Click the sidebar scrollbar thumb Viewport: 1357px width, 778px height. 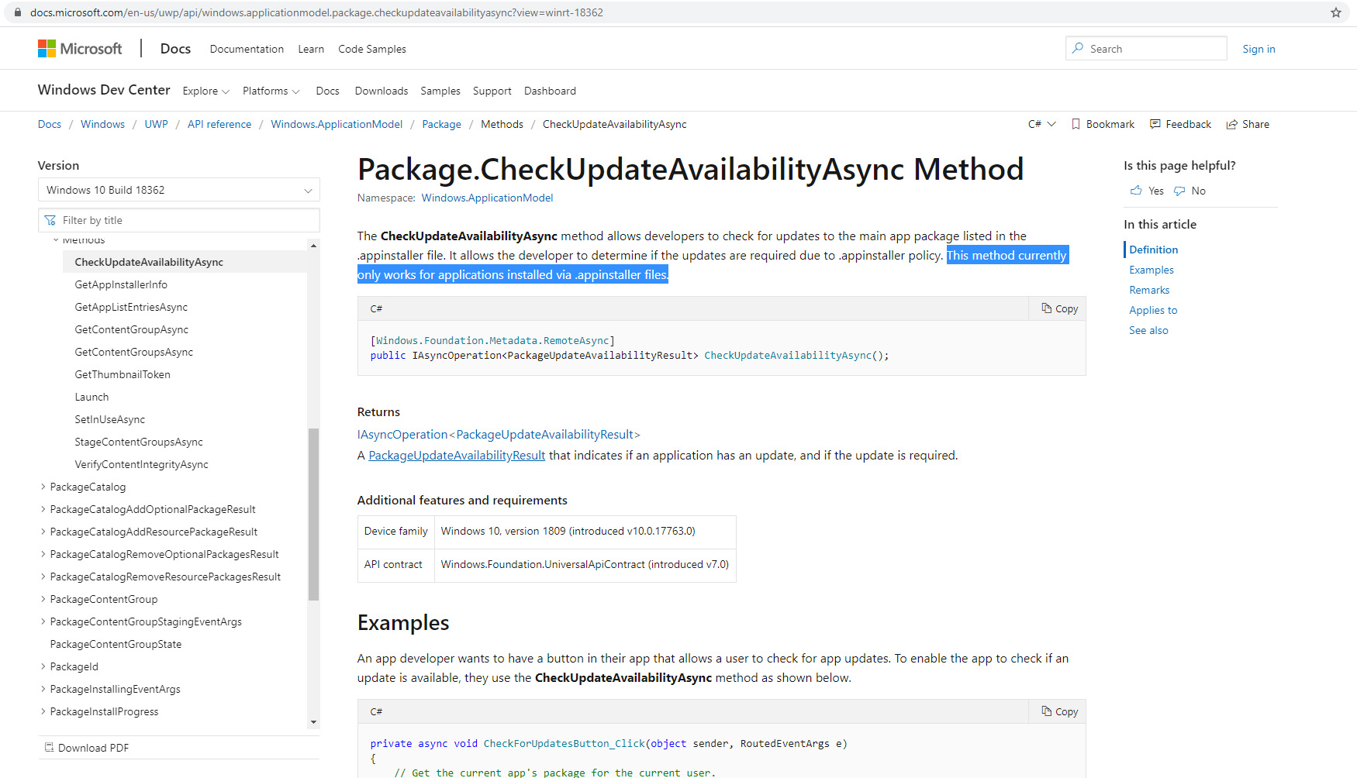(x=313, y=515)
